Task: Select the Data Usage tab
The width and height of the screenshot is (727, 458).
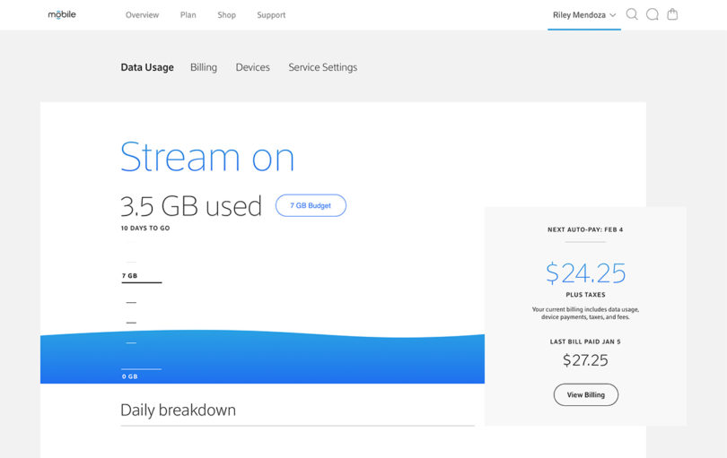Action: (x=147, y=67)
